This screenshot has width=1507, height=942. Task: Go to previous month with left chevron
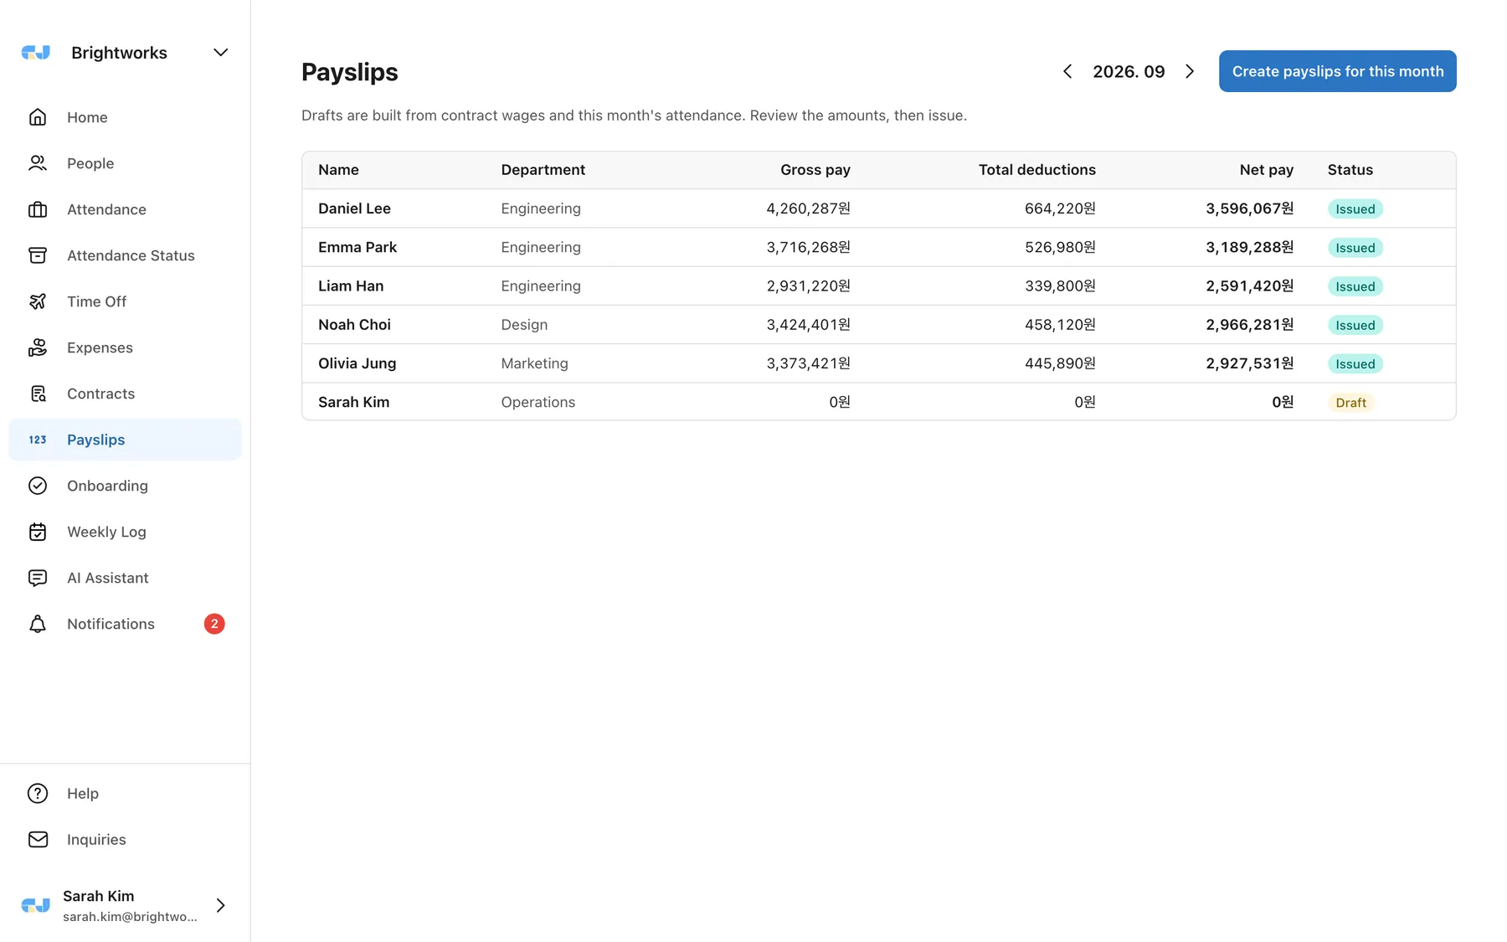[1067, 71]
